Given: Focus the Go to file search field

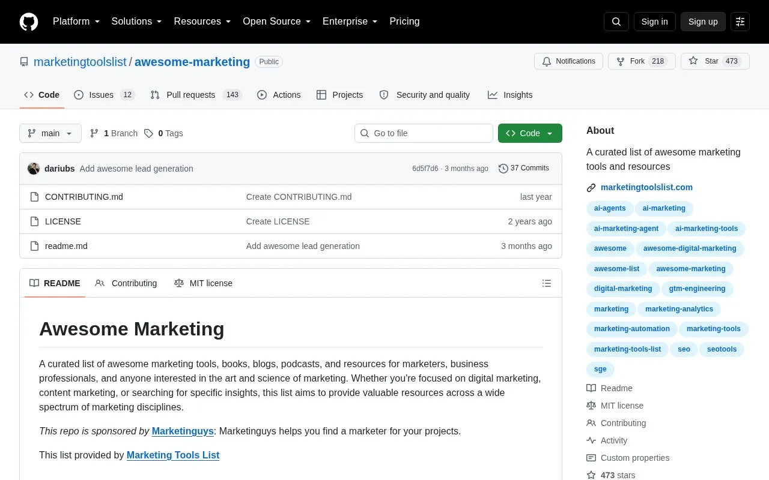Looking at the screenshot, I should point(424,133).
